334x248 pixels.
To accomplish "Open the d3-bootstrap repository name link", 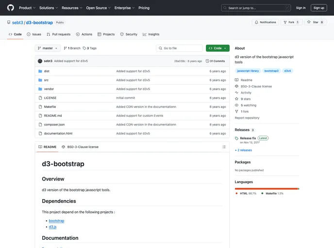I will tap(39, 23).
